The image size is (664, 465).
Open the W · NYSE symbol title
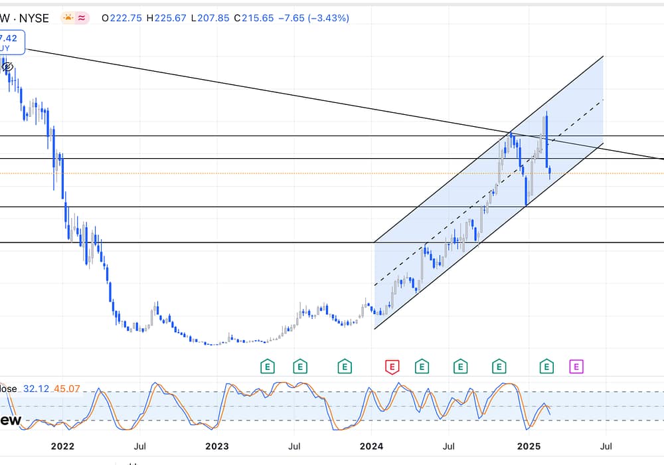click(x=25, y=19)
